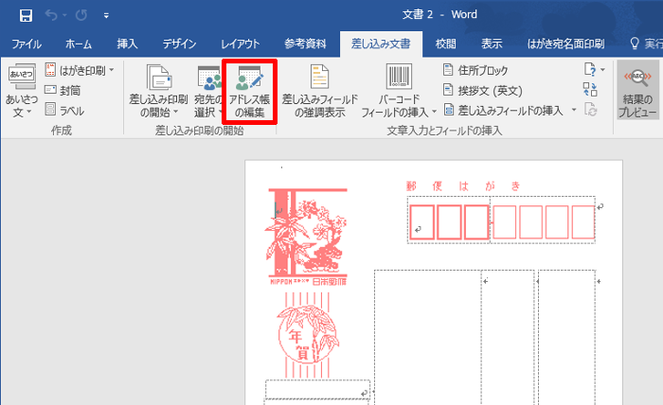Click the wide address text frame
The height and width of the screenshot is (405, 663).
pos(427,337)
